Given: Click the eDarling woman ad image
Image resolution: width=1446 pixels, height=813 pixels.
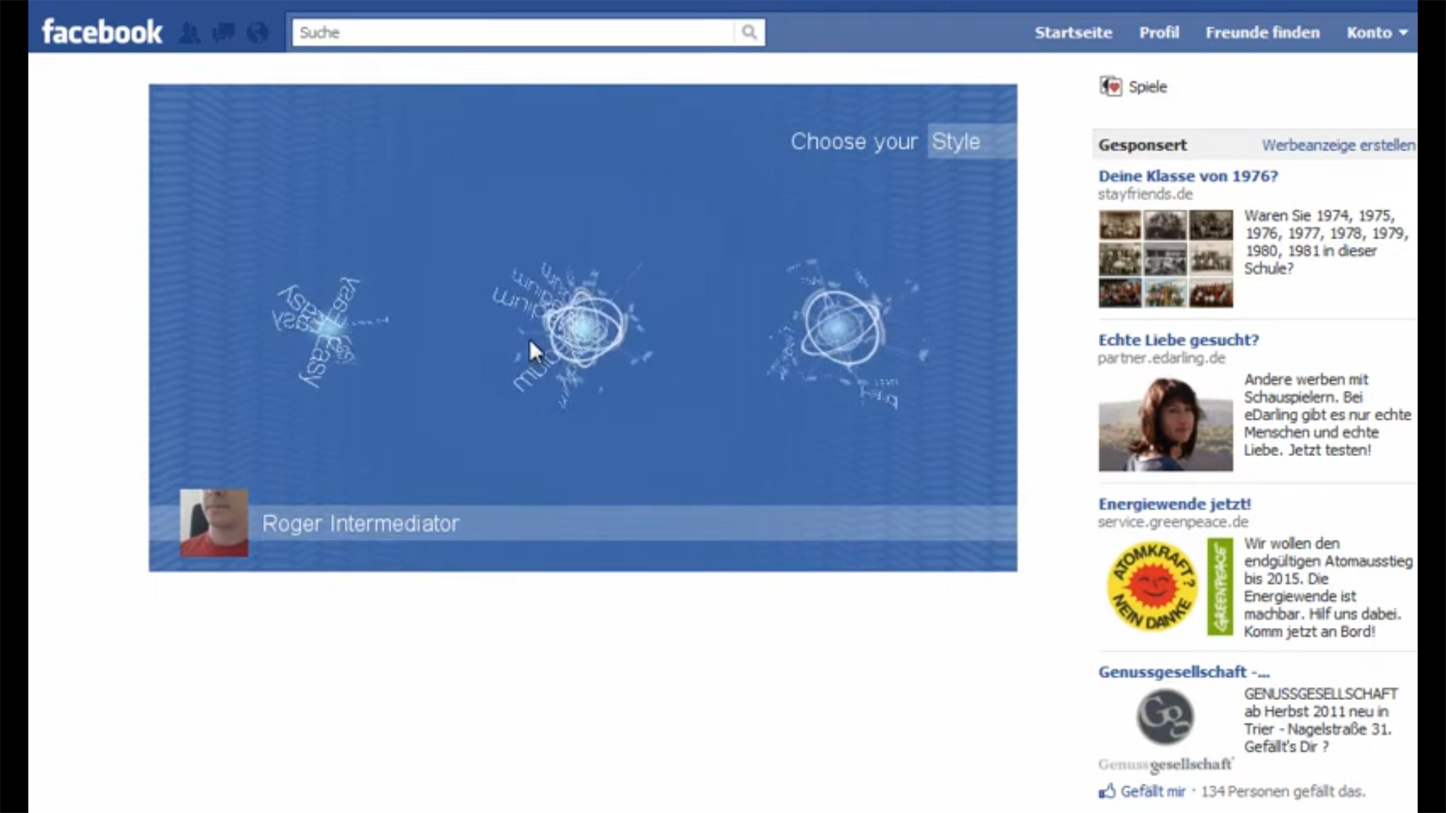Looking at the screenshot, I should (x=1165, y=423).
